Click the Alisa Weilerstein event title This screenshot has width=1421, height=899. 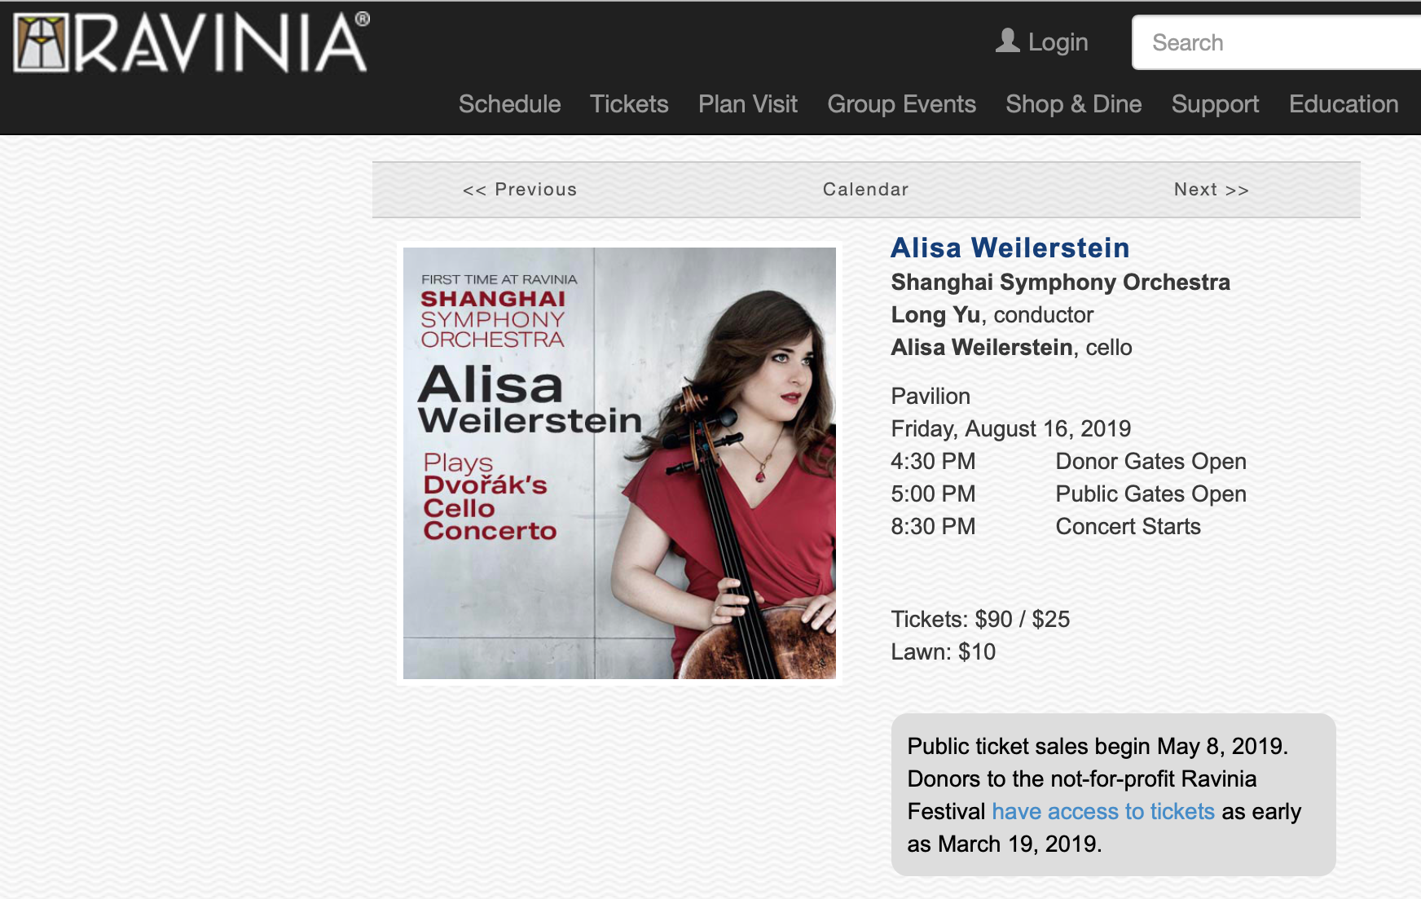1010,248
